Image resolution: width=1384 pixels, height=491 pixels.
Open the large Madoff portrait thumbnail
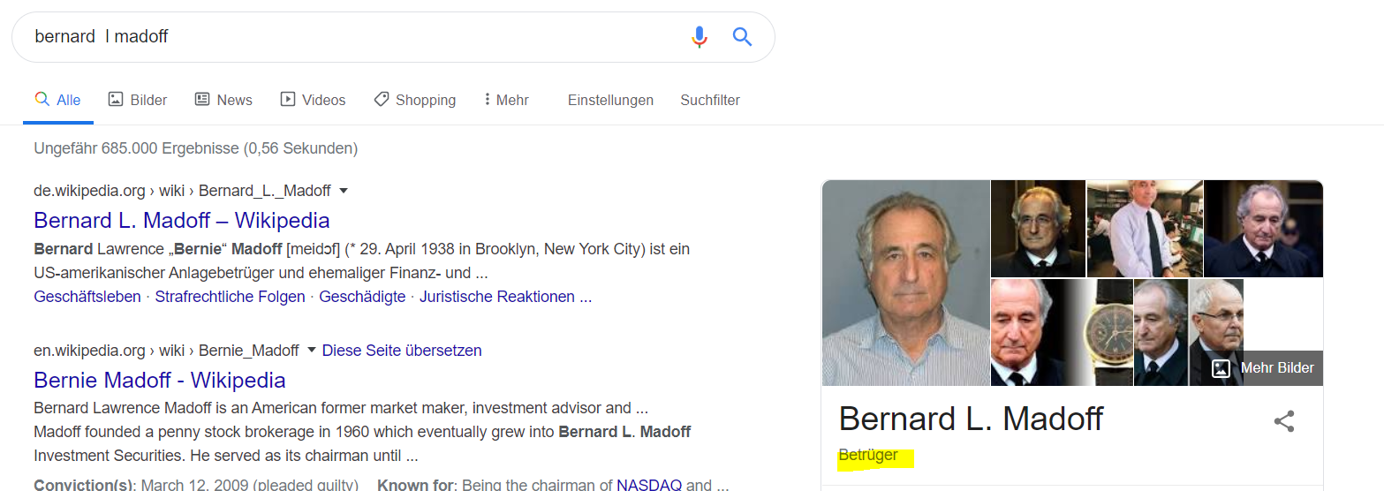(x=905, y=283)
